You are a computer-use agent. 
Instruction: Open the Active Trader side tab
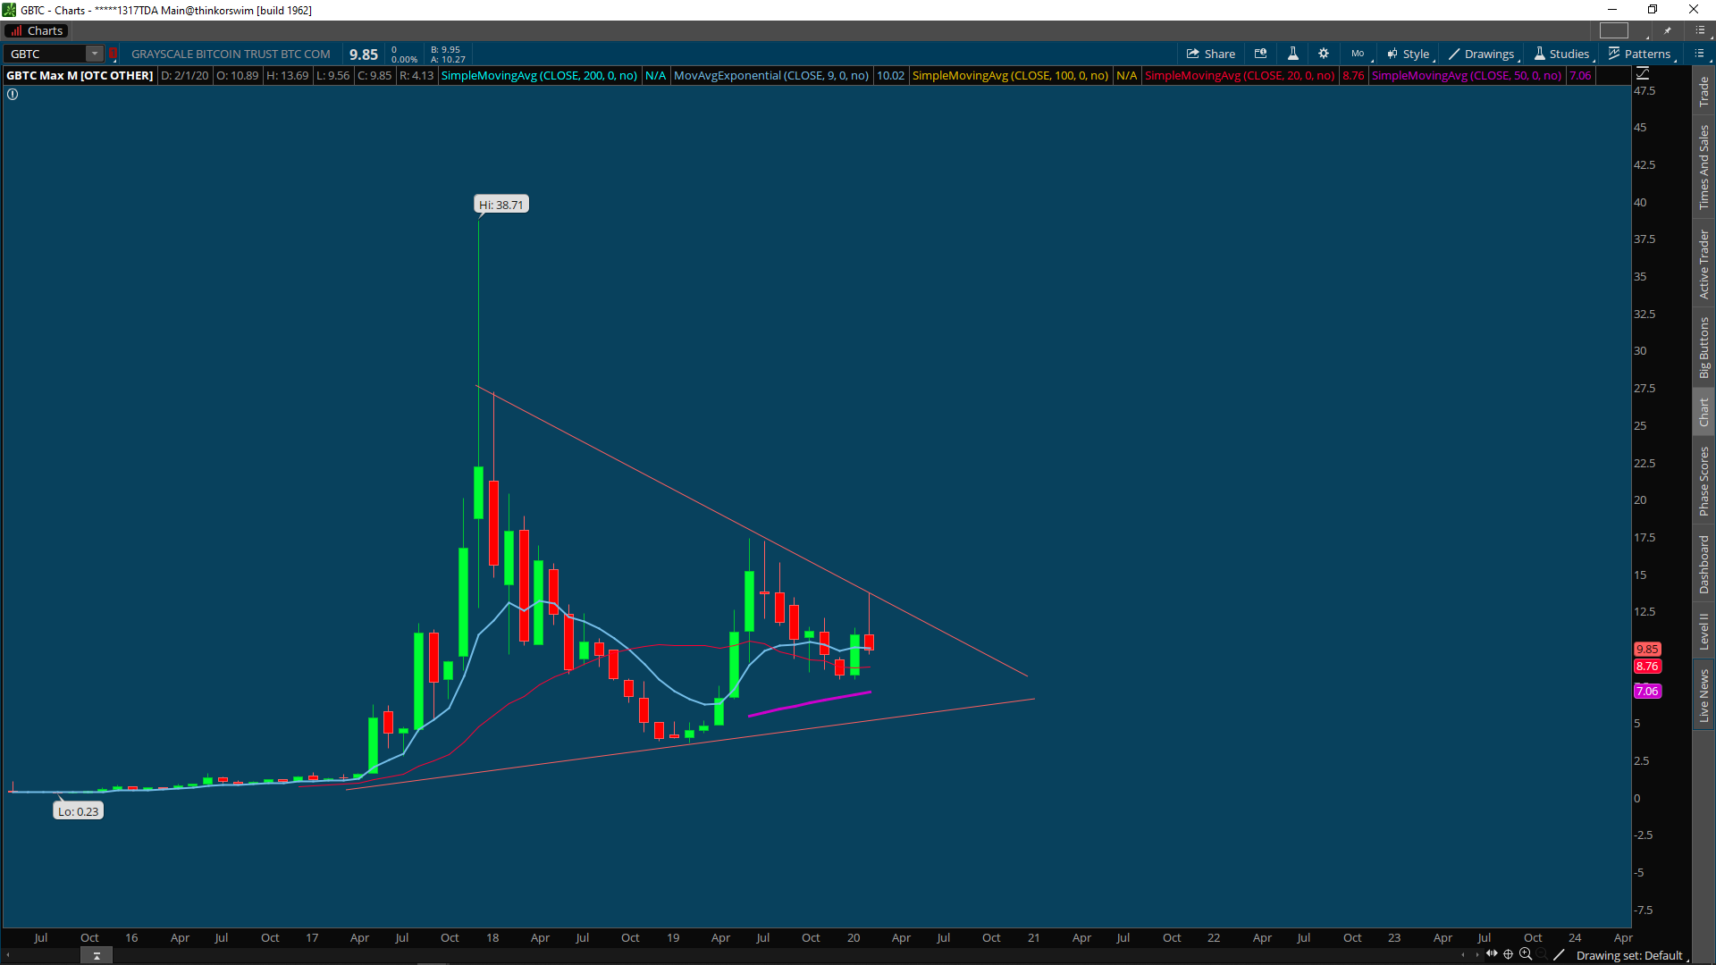click(1703, 264)
